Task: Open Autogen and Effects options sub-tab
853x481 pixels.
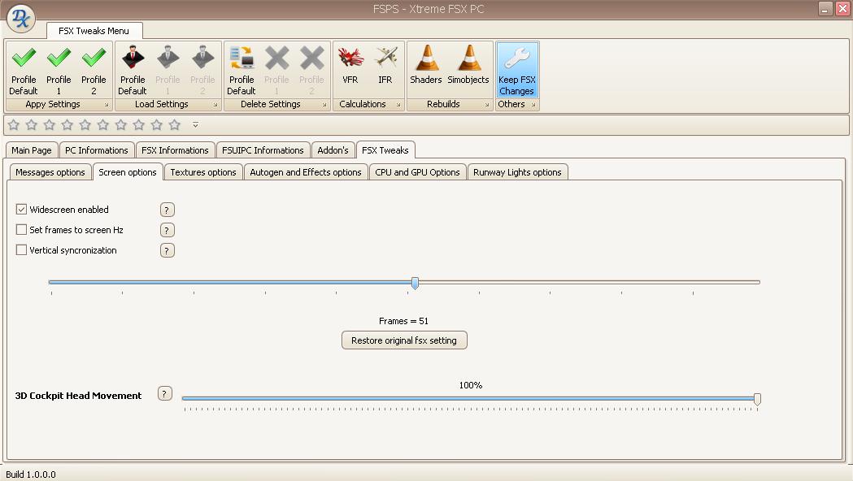Action: point(306,172)
